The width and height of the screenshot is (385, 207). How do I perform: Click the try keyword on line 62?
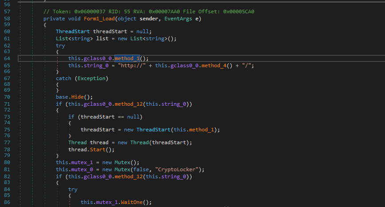pos(60,46)
